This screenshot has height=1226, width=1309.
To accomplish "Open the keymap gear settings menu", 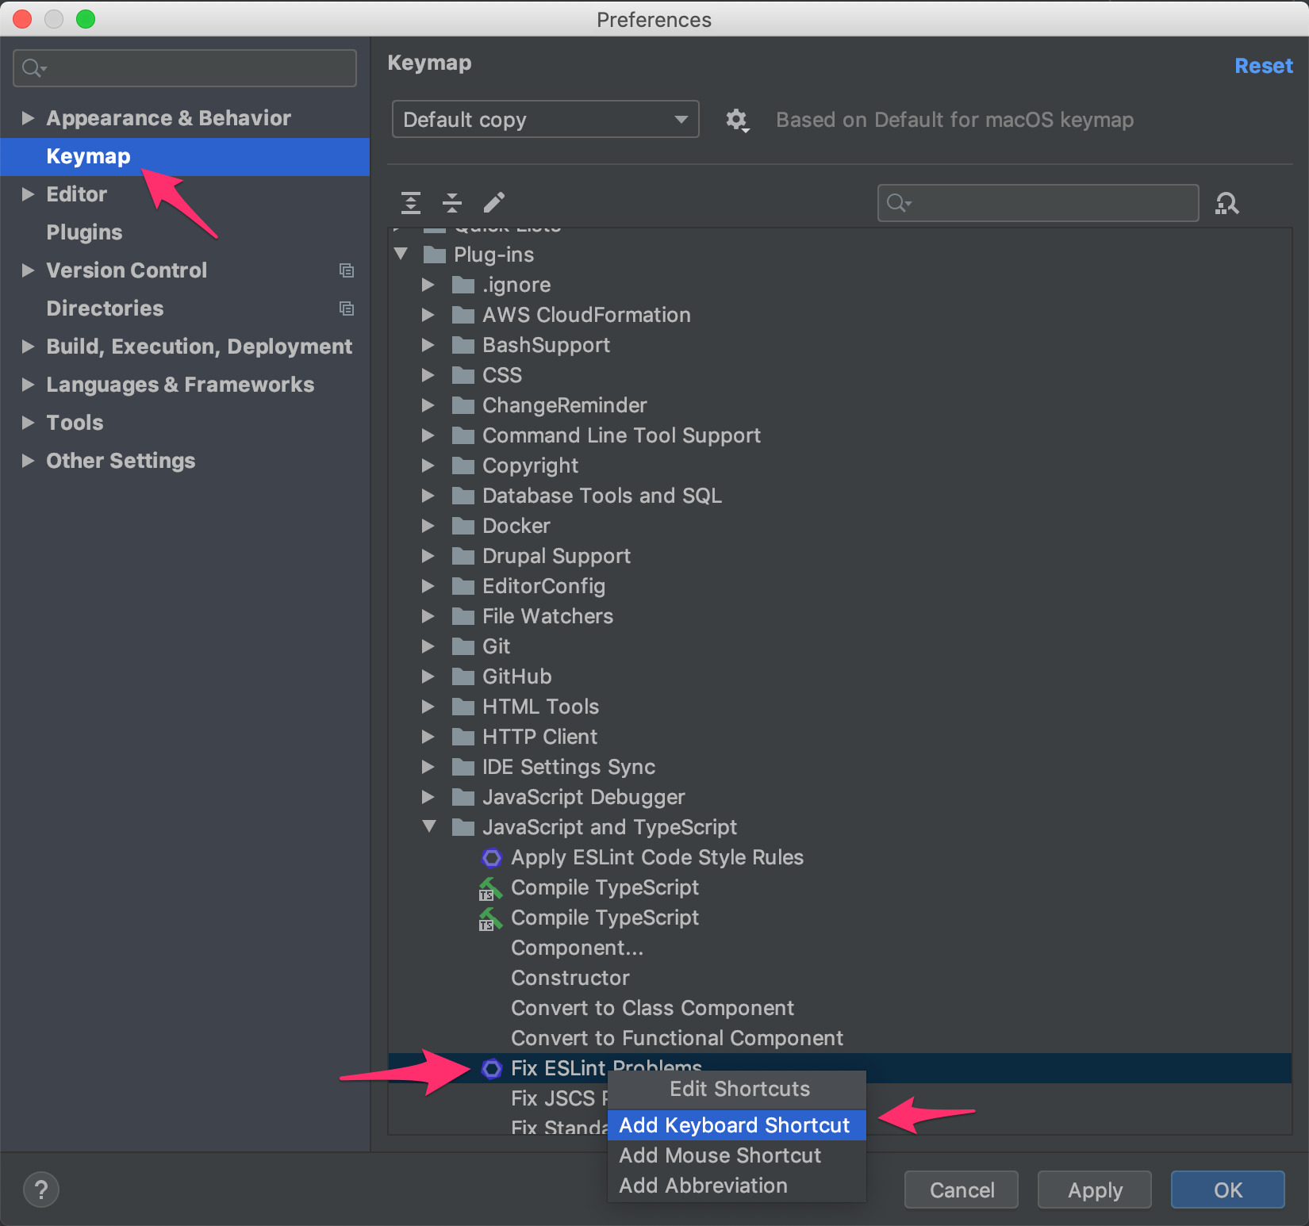I will click(x=737, y=120).
